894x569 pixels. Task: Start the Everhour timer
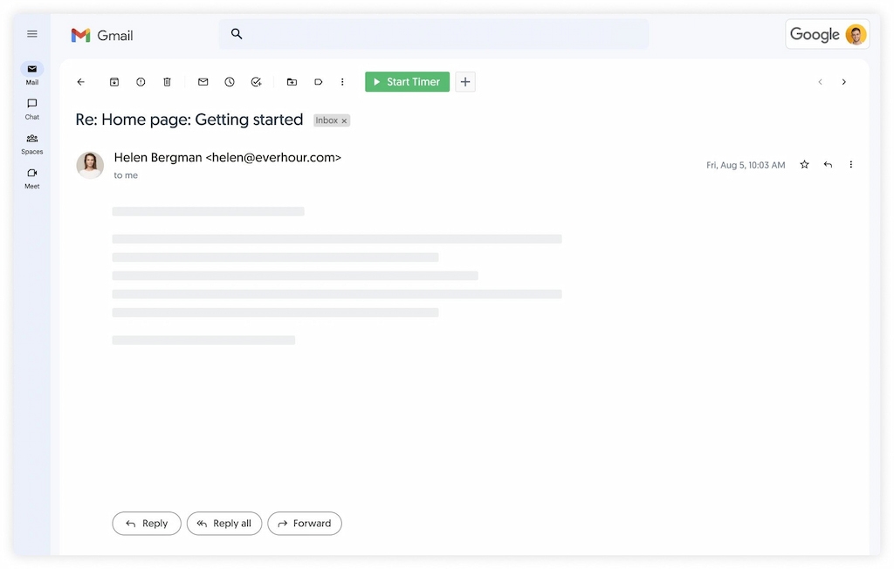click(407, 81)
